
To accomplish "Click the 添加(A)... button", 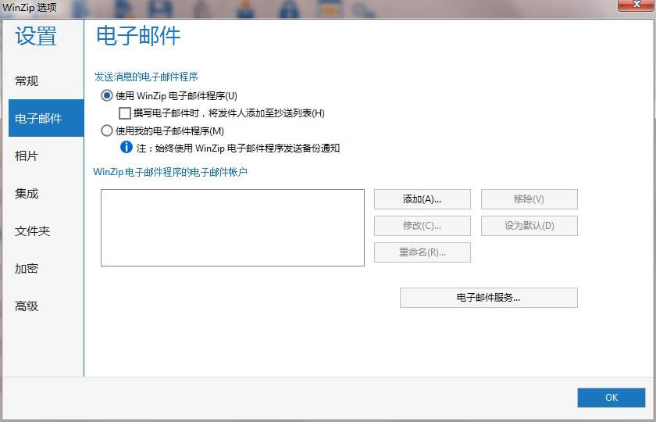I will click(x=422, y=199).
